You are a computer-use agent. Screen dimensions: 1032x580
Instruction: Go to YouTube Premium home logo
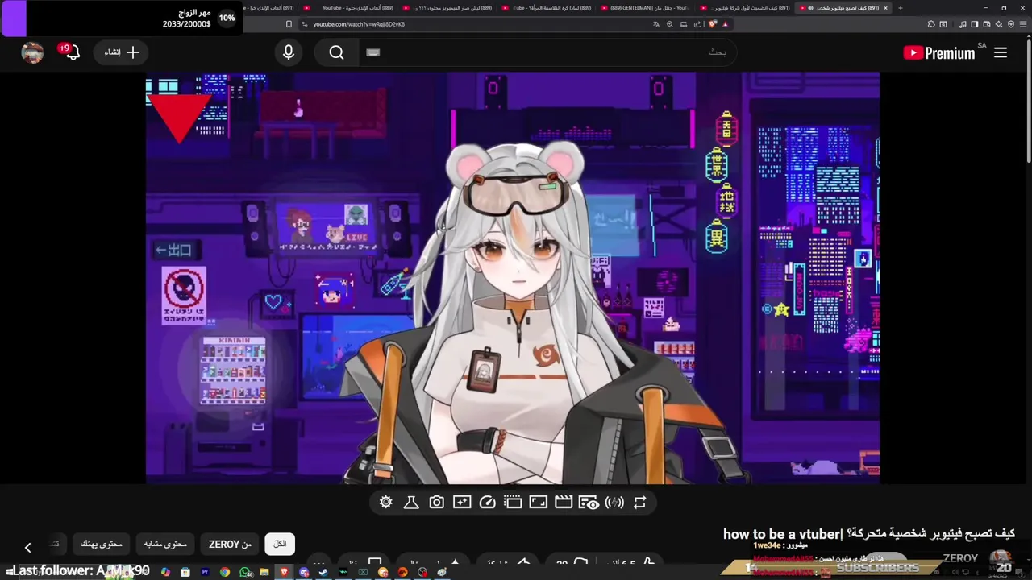940,52
